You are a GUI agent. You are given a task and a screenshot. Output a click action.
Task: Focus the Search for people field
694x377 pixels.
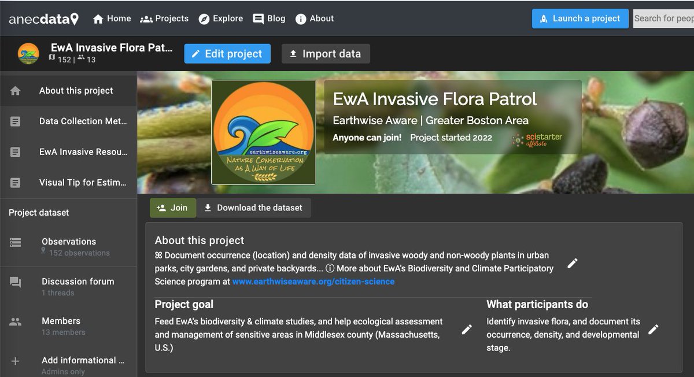(x=663, y=19)
